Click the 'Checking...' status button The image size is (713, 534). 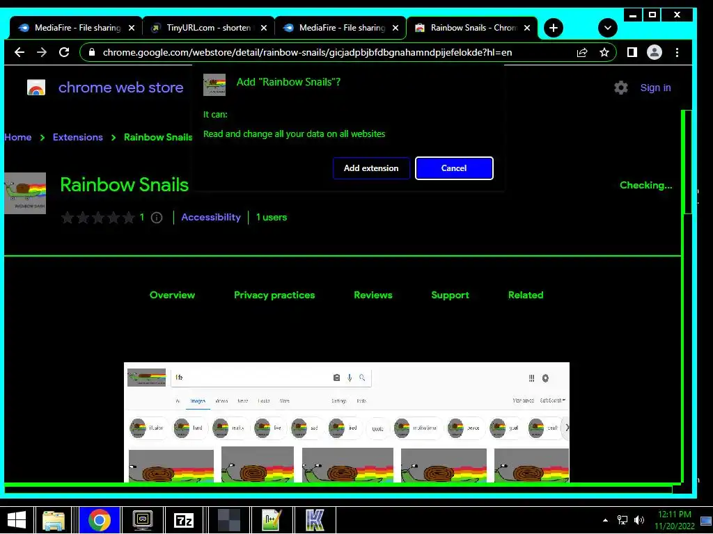645,185
